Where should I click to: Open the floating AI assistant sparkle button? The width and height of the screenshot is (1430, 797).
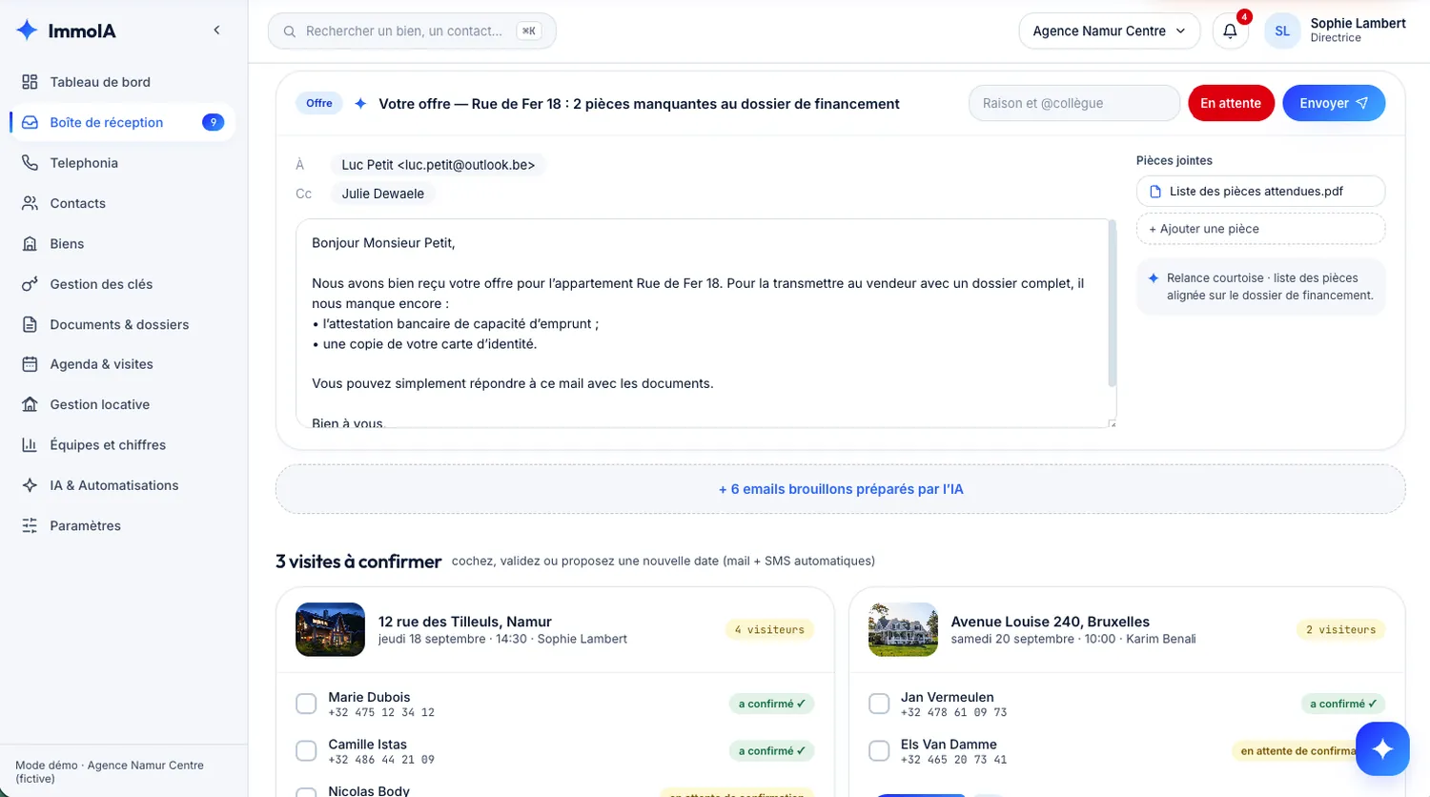pyautogui.click(x=1382, y=748)
